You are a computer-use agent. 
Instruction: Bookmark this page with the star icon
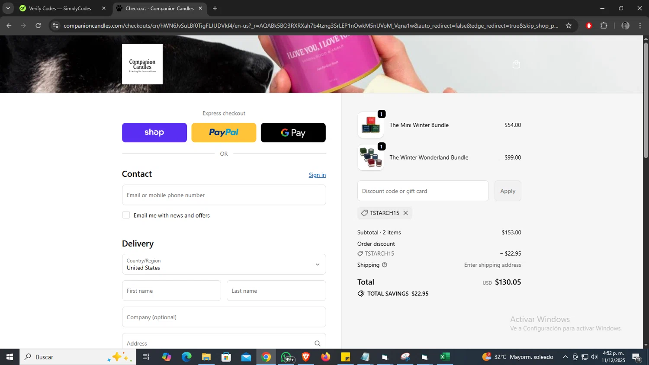tap(569, 26)
